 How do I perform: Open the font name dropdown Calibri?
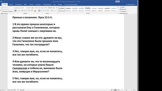(21, 8)
